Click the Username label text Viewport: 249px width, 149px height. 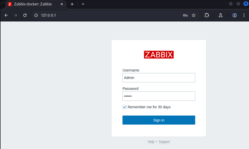point(131,70)
